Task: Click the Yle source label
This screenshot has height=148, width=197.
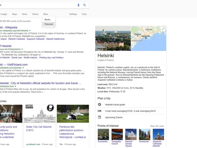Action: (61, 144)
